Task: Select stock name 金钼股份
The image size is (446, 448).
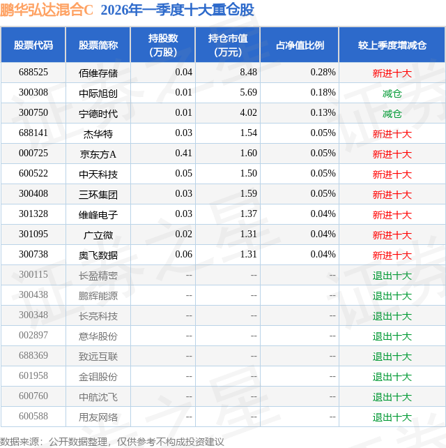Action: [x=98, y=378]
